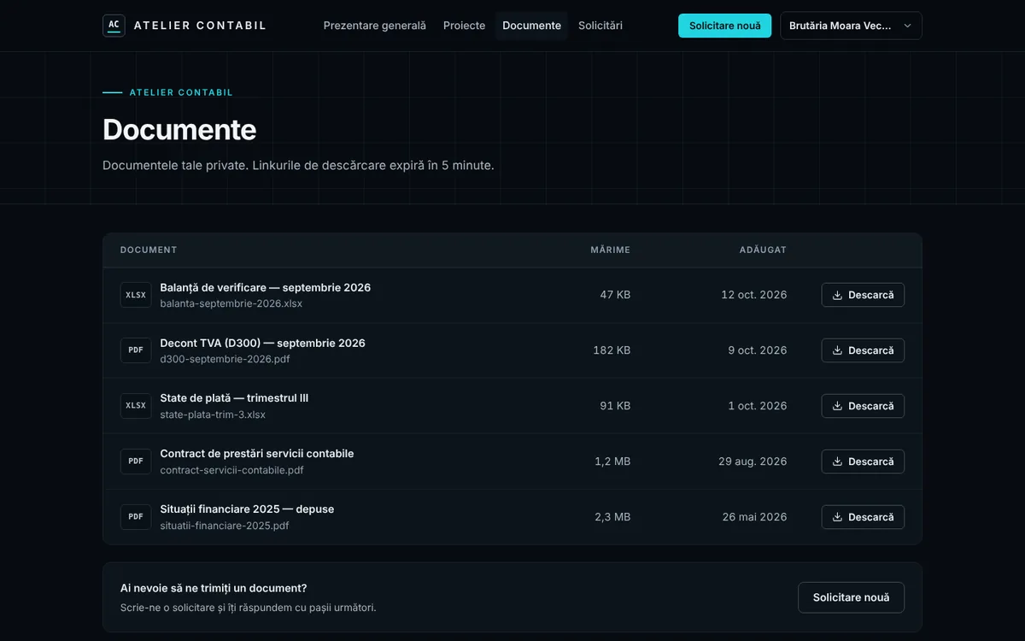Viewport: 1025px width, 641px height.
Task: Switch to the Proiecte tab
Action: (465, 26)
